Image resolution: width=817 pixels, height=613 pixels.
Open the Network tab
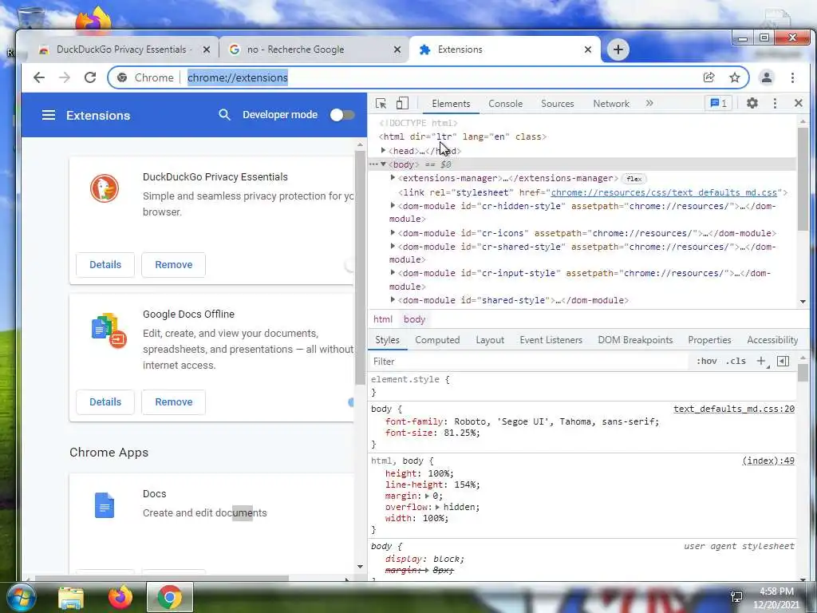point(611,104)
